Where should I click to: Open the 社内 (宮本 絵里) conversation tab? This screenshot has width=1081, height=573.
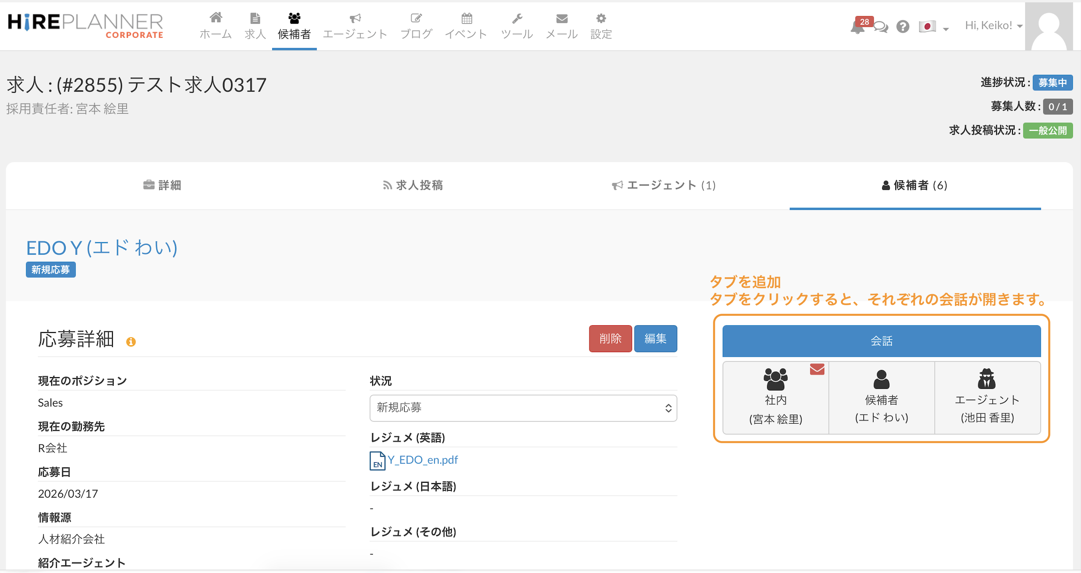[x=776, y=398]
